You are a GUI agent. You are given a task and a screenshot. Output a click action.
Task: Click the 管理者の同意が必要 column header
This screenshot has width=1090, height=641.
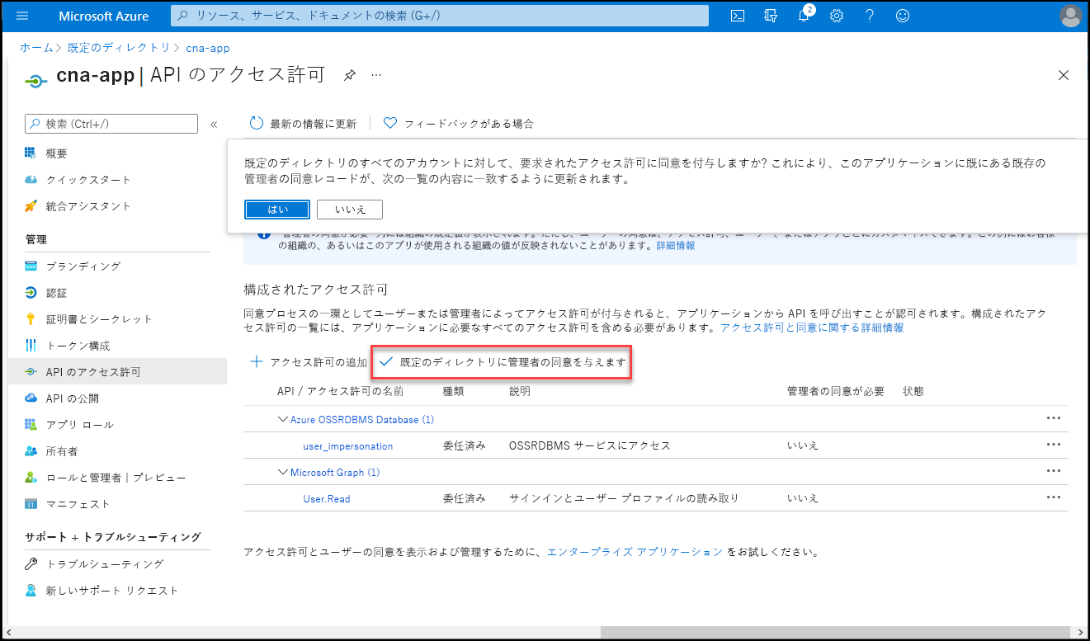pos(836,391)
